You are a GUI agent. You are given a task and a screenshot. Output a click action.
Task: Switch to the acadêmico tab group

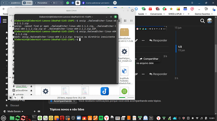pyautogui.click(x=14, y=3)
